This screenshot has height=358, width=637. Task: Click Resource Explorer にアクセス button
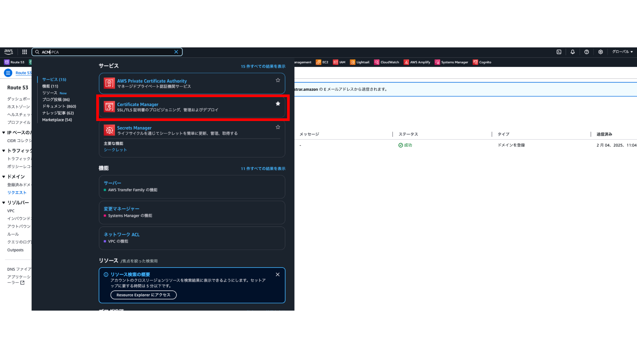tap(143, 295)
